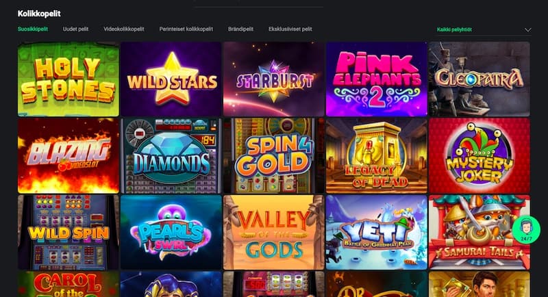Open Pink Elephants 2 game tile

click(376, 79)
